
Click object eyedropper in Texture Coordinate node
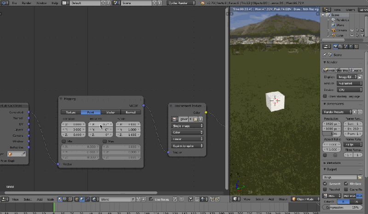tap(23, 154)
